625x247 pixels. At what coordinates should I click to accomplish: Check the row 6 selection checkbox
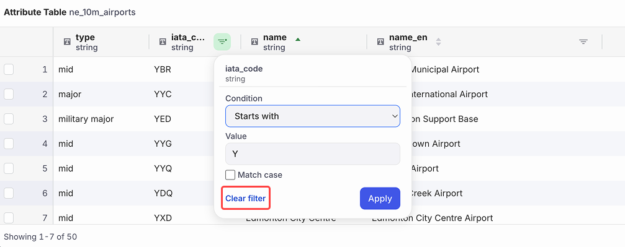click(8, 193)
